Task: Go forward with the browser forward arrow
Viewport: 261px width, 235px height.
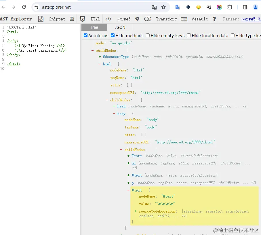Action: 14,7
